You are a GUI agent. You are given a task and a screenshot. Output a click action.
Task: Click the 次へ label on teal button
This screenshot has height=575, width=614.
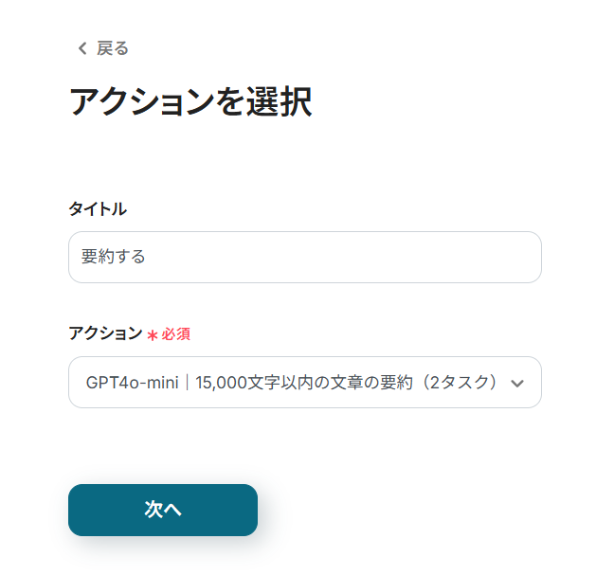(x=163, y=510)
